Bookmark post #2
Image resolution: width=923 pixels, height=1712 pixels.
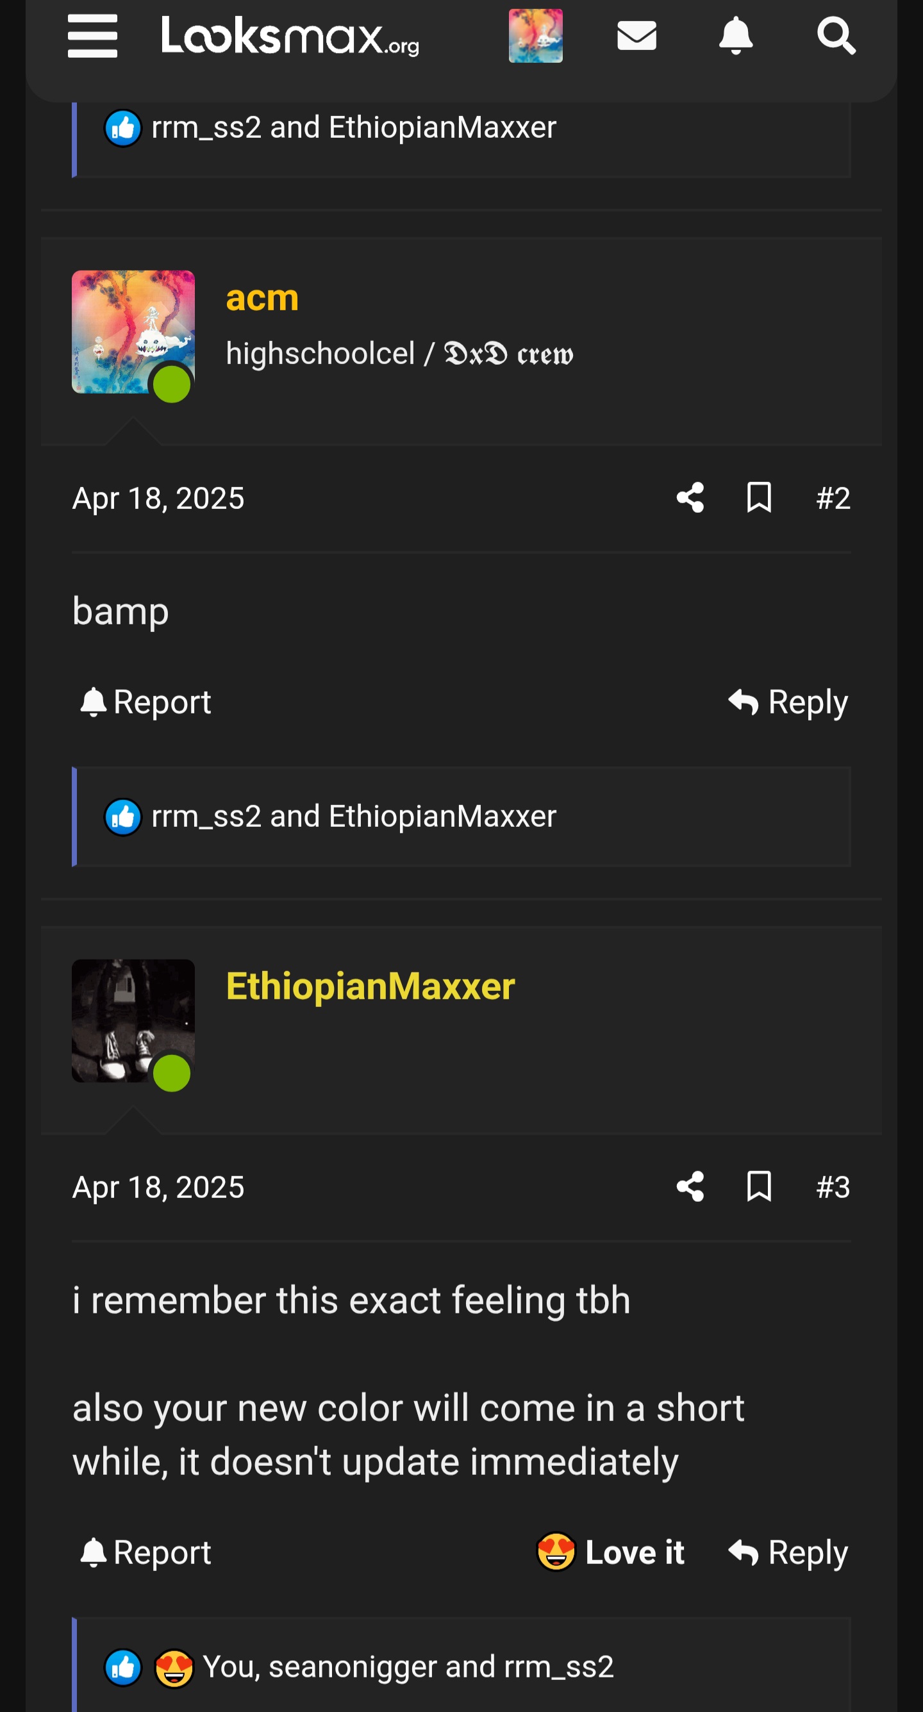(x=759, y=498)
